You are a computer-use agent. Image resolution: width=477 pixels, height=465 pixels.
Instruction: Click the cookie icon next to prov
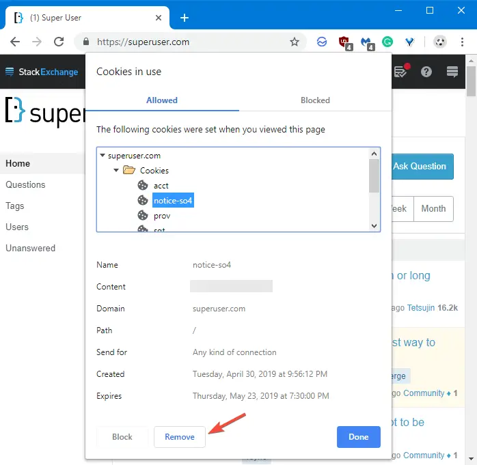(142, 216)
